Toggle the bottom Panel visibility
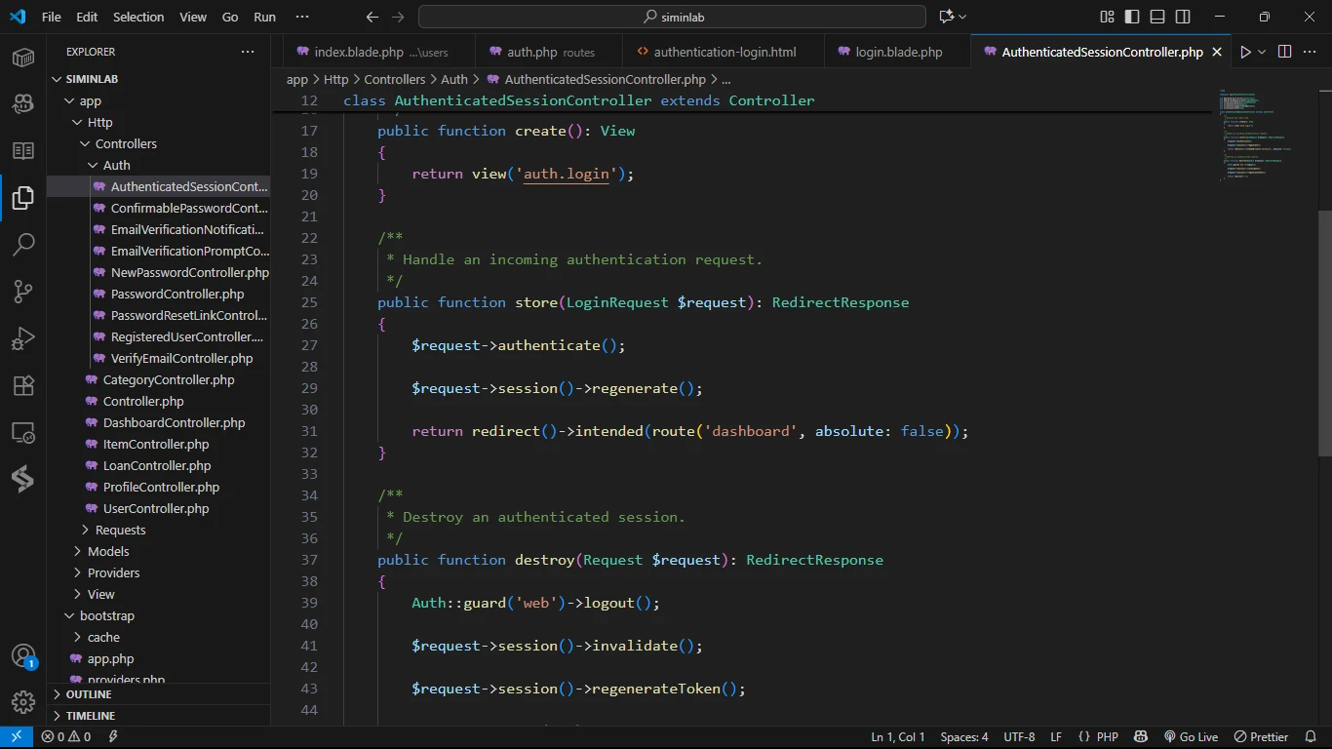 pyautogui.click(x=1157, y=17)
